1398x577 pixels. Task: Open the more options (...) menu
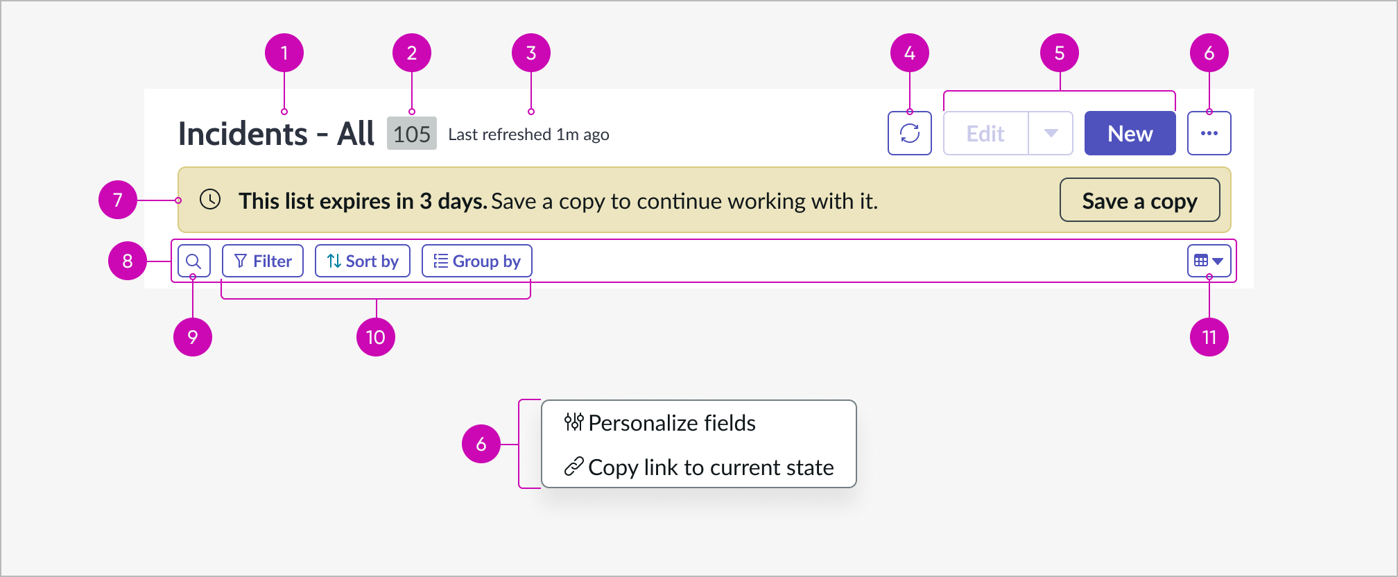pyautogui.click(x=1209, y=132)
